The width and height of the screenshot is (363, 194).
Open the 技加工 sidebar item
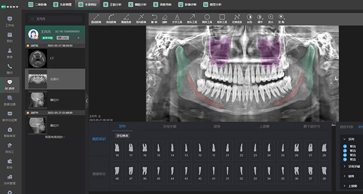[10, 148]
